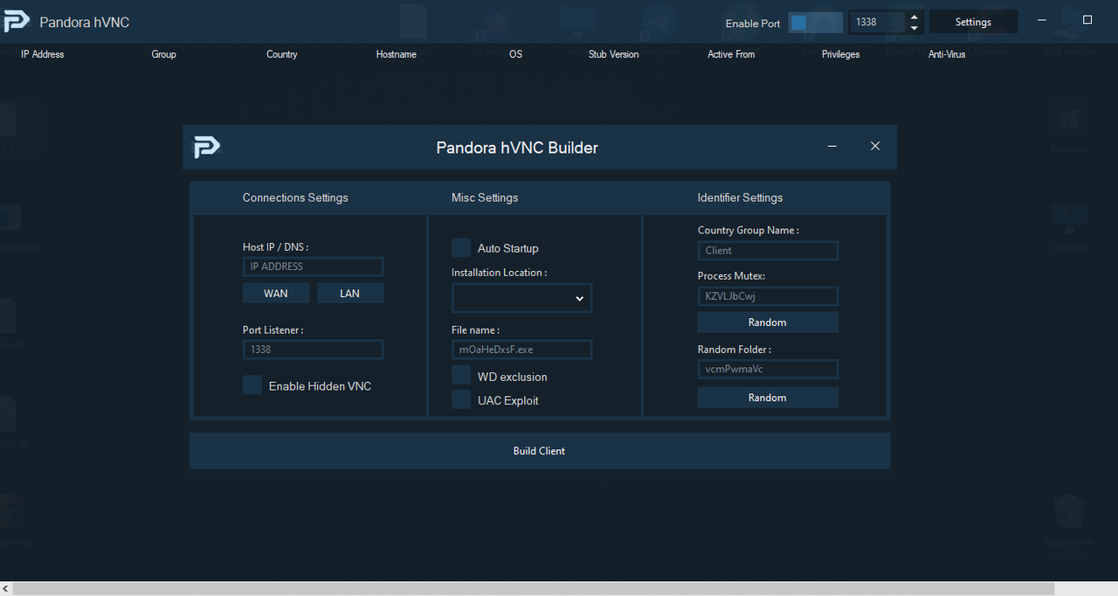Click the Privileges column header
Screen dimensions: 1118x596
point(840,54)
